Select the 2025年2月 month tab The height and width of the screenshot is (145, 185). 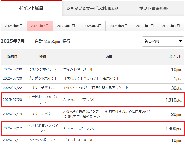(x=171, y=26)
